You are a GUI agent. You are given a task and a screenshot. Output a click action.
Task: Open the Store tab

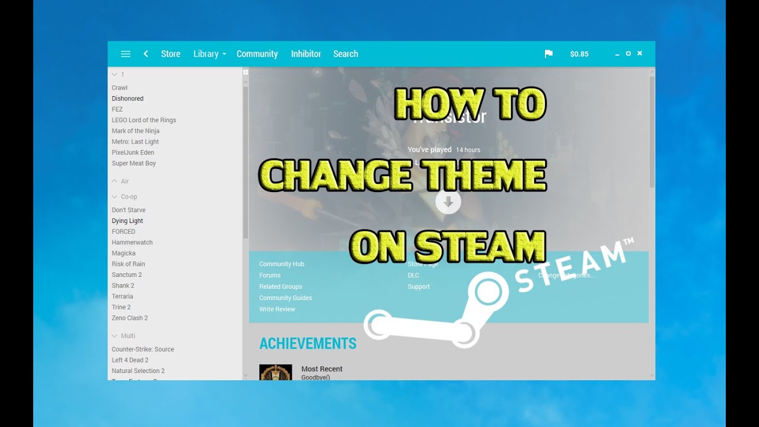171,54
